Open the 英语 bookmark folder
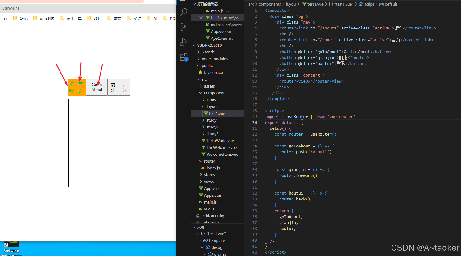The image size is (461, 256). 134,18
